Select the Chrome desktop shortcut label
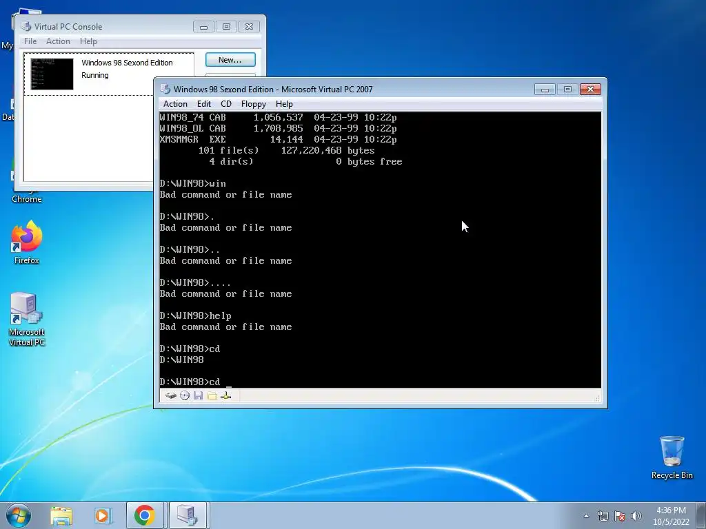Viewport: 706px width, 529px height. (27, 199)
